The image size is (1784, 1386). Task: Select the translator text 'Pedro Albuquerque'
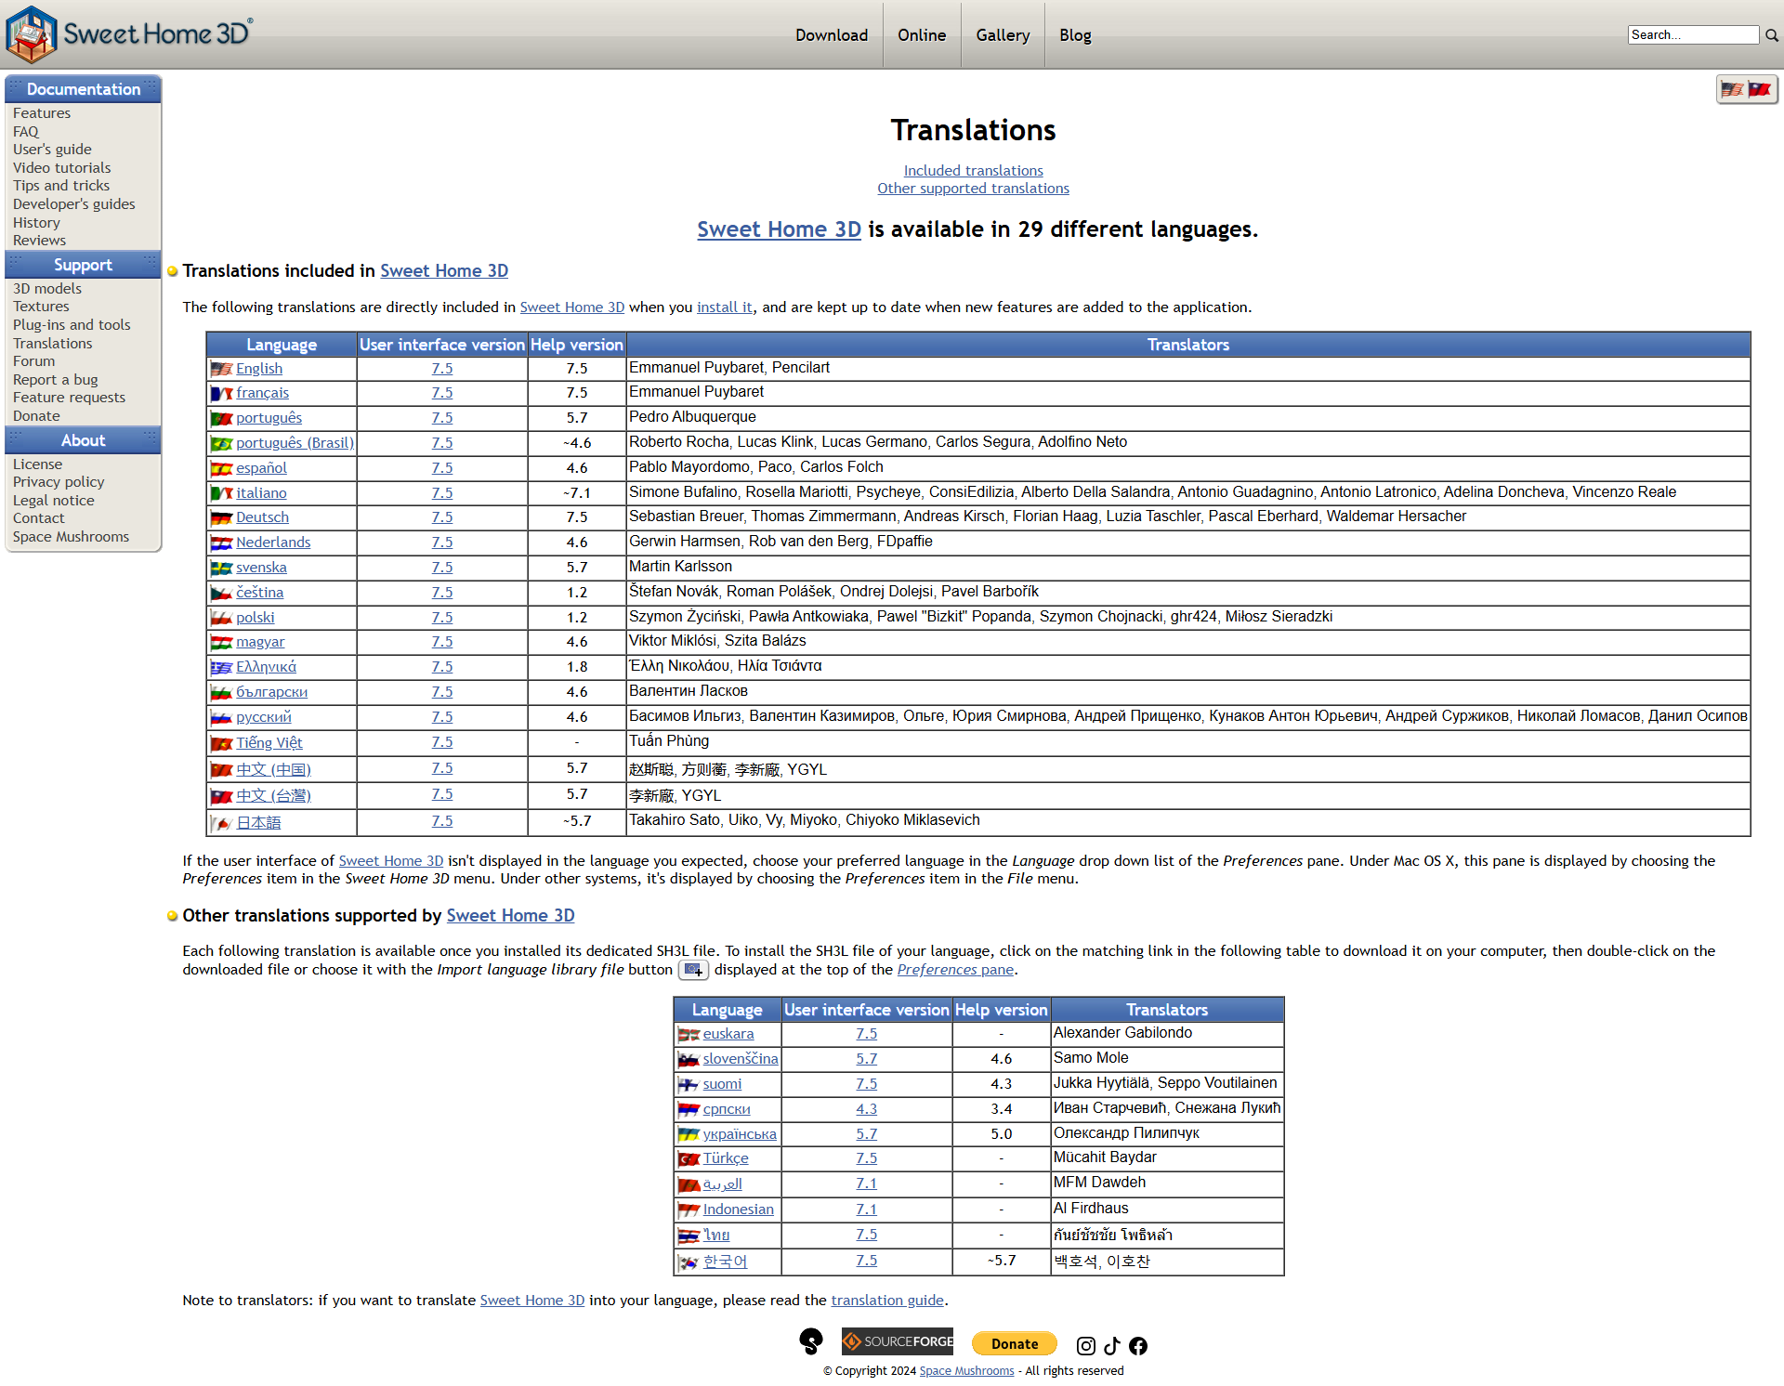[692, 417]
